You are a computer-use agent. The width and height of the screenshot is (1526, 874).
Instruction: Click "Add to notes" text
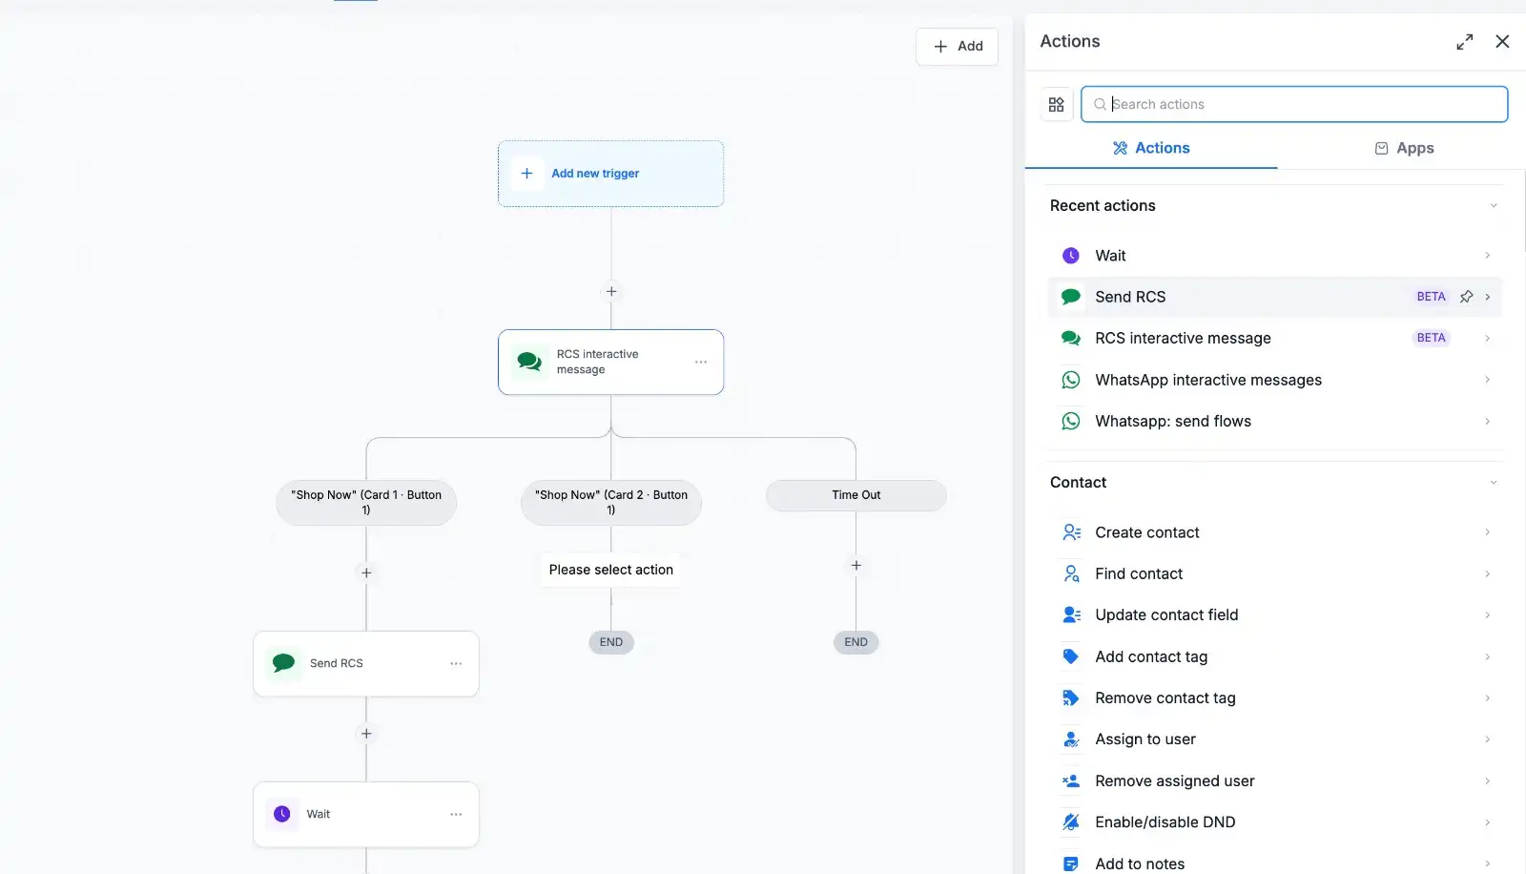(1140, 864)
